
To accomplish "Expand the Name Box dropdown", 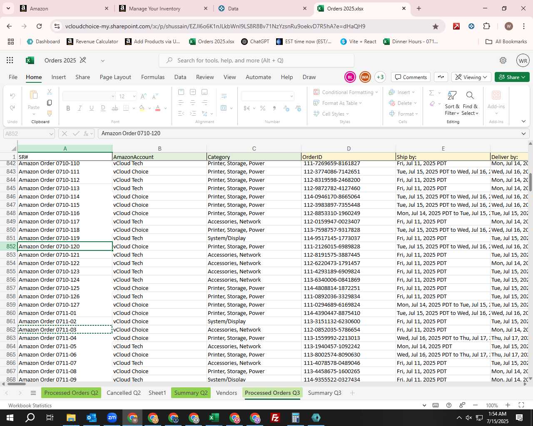I will coord(51,134).
